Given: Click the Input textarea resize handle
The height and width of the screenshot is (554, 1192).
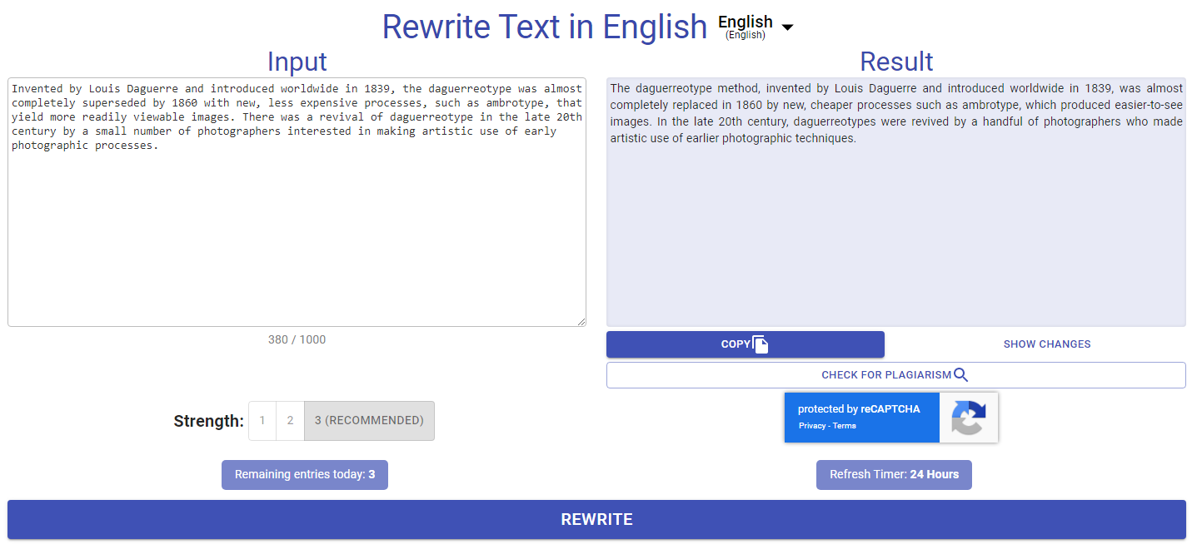Looking at the screenshot, I should point(581,321).
